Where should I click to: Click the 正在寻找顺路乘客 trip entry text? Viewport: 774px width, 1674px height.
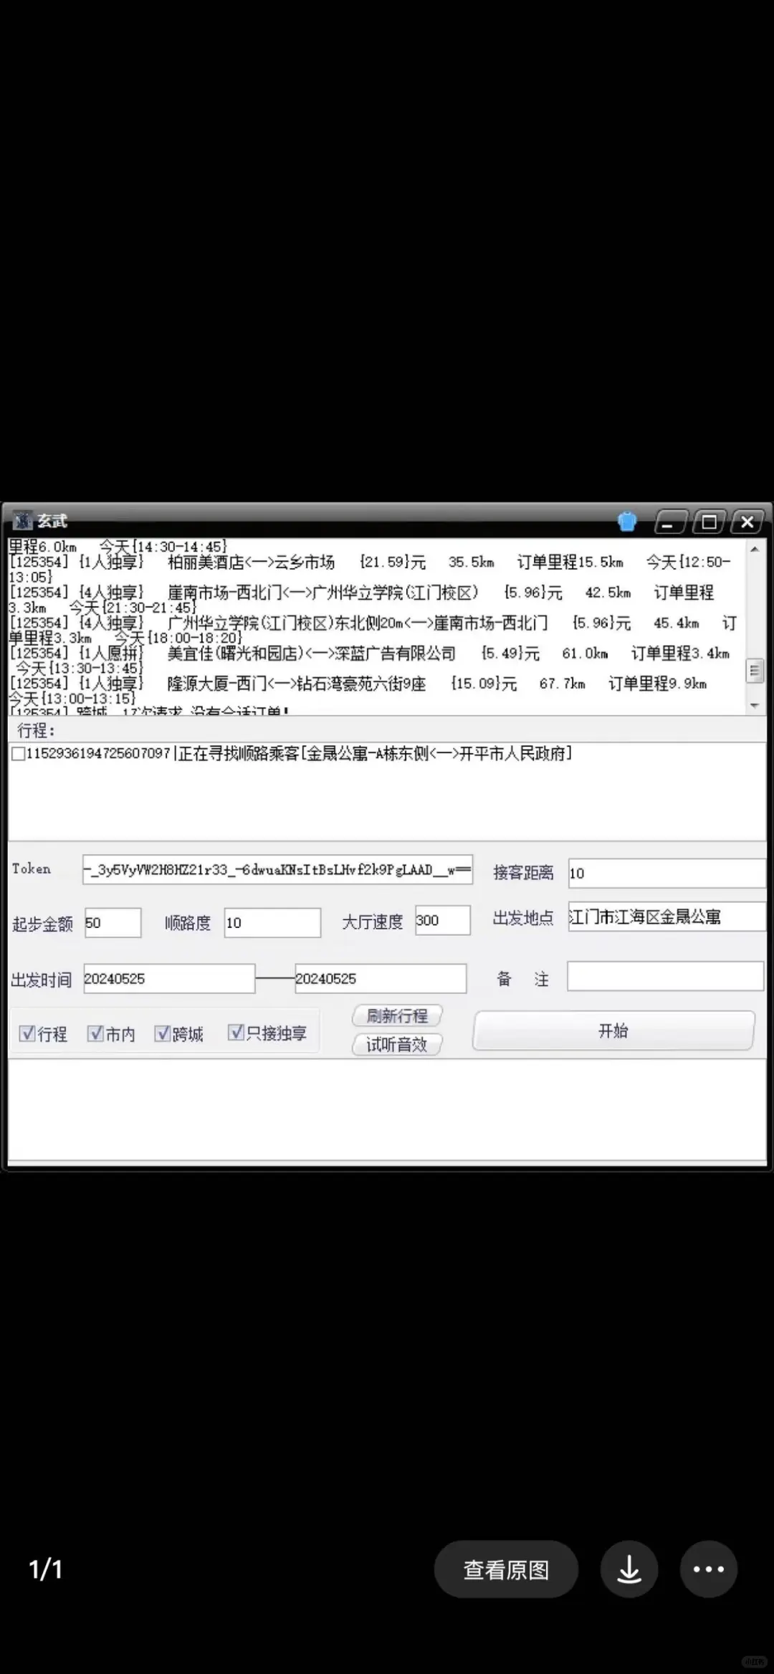click(375, 753)
